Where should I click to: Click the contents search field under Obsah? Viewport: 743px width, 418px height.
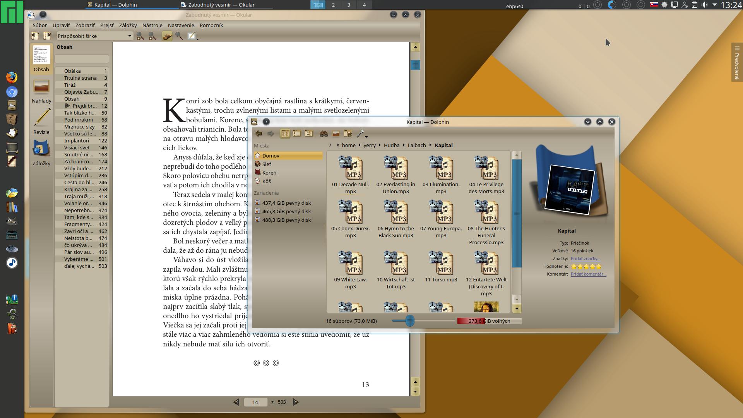coord(82,59)
